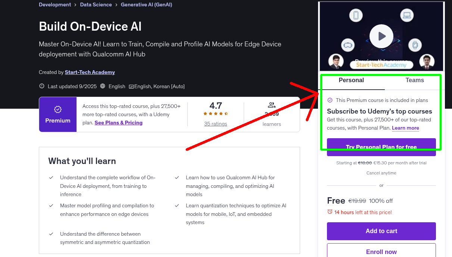Click the model profiling and compilation item
This screenshot has width=452, height=257.
(x=107, y=210)
